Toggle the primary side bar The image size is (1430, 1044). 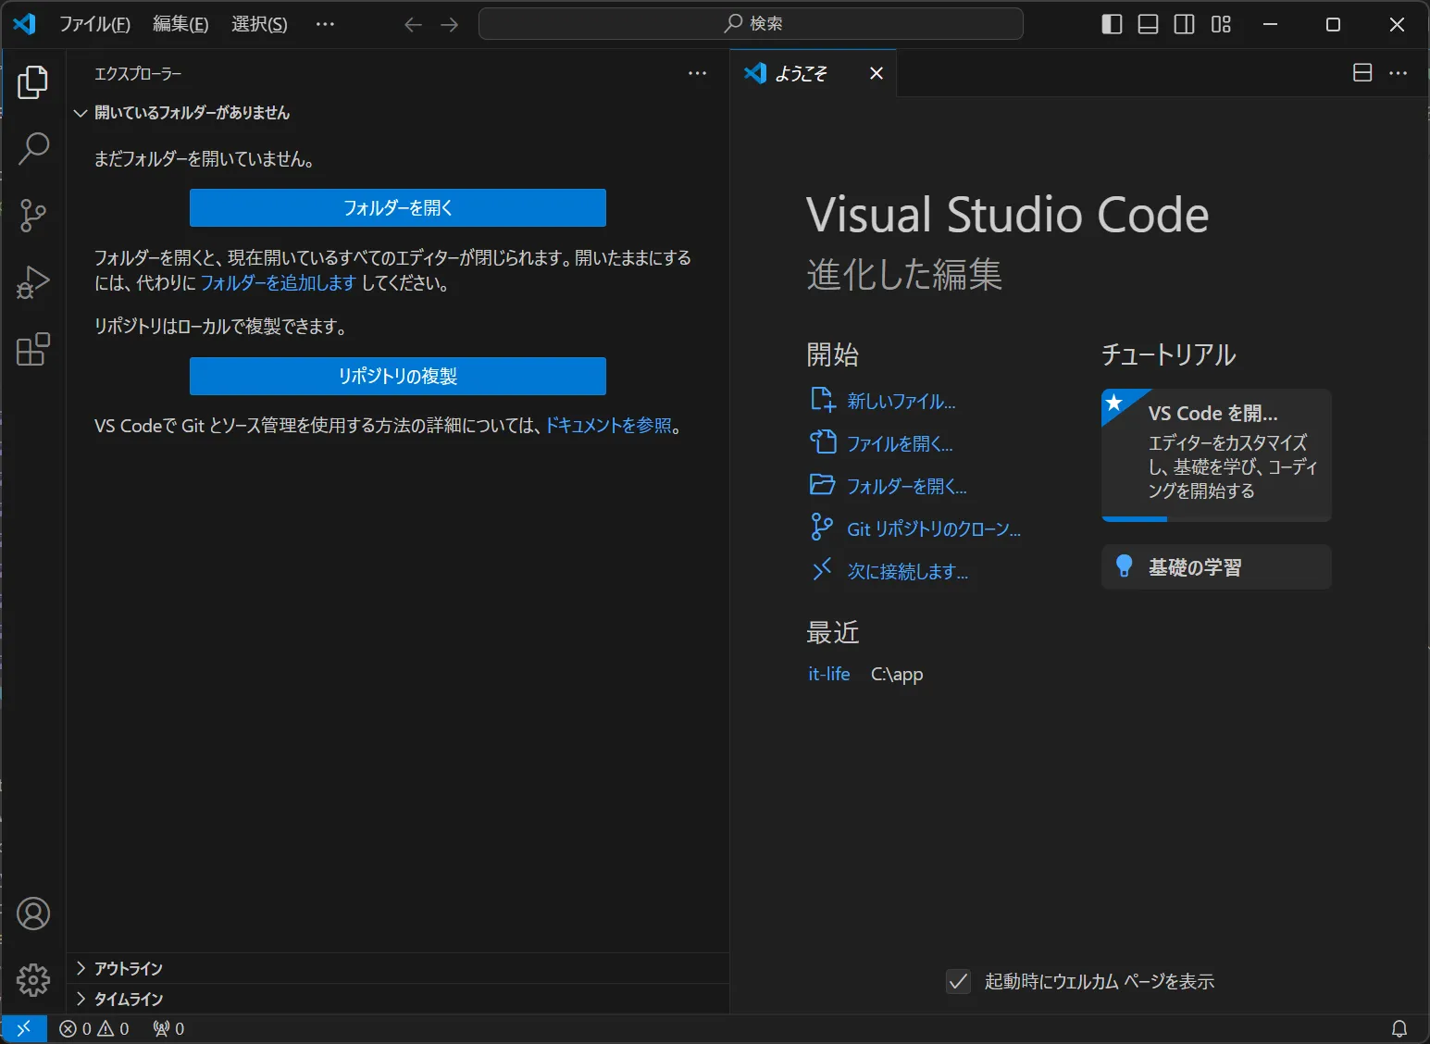pyautogui.click(x=1112, y=24)
